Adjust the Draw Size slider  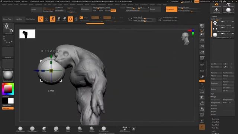(x=145, y=20)
